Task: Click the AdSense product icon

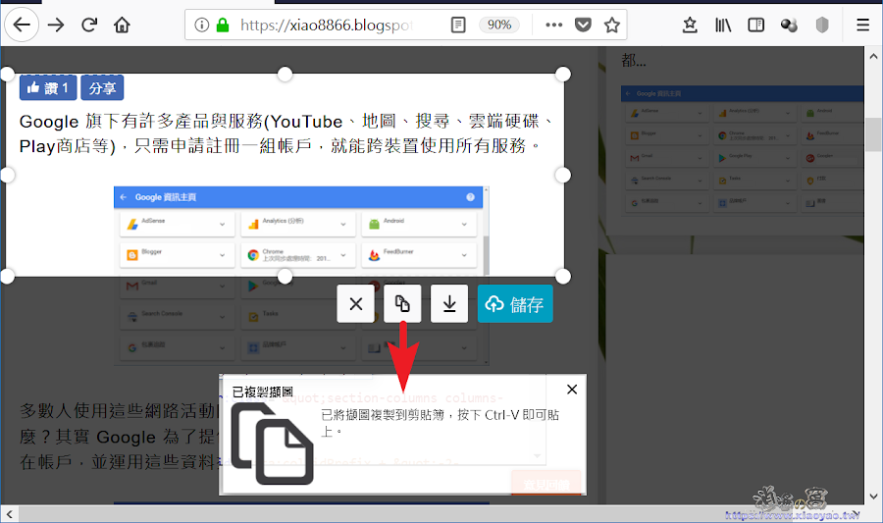Action: coord(132,224)
